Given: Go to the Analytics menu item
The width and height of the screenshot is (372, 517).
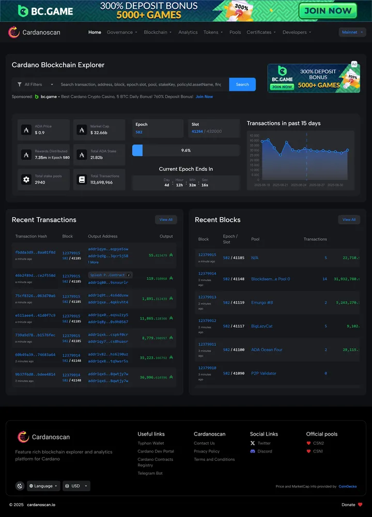Looking at the screenshot, I should pyautogui.click(x=188, y=33).
